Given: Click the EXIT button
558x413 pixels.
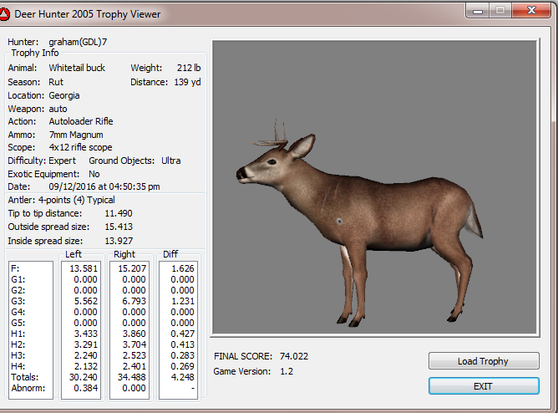Looking at the screenshot, I should coord(484,386).
